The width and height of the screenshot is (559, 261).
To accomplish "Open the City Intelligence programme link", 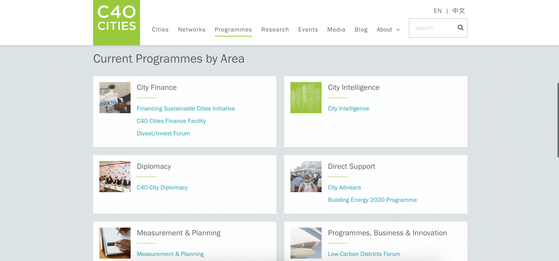I will 348,109.
